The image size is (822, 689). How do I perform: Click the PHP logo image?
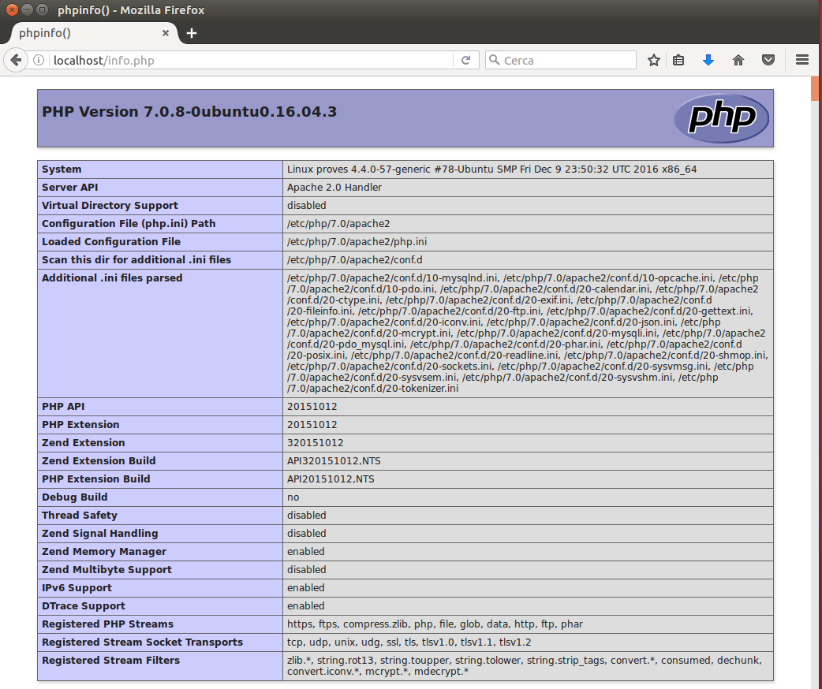[721, 118]
